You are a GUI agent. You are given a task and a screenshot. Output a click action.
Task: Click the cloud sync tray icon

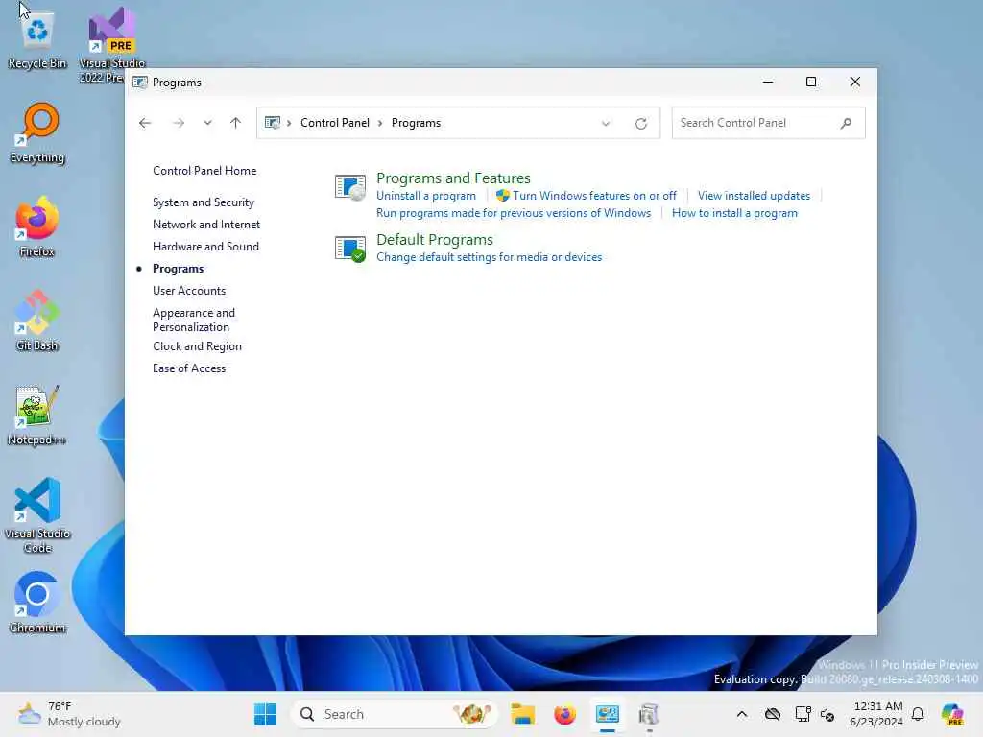click(x=773, y=714)
